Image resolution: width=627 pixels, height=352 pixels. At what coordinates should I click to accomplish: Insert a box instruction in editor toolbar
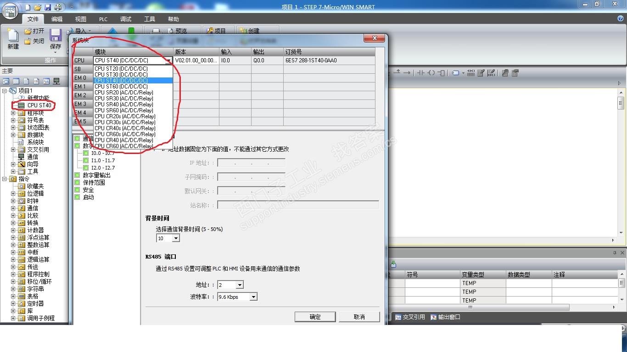[x=442, y=73]
